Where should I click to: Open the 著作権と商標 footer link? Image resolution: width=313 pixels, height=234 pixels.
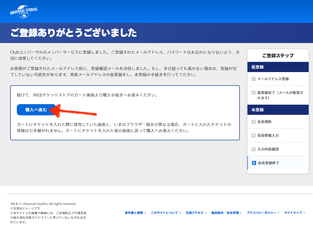click(x=135, y=213)
